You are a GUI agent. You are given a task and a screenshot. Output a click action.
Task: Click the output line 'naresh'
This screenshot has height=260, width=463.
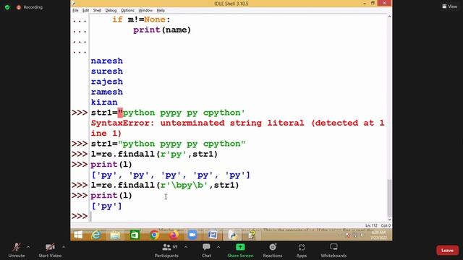point(106,61)
